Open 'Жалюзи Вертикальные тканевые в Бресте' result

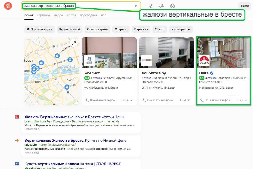[74, 117]
